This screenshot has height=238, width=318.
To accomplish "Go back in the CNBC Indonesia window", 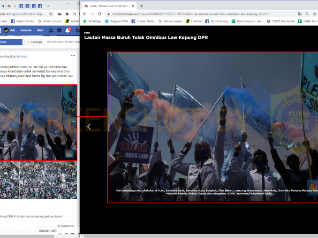I will click(x=85, y=14).
